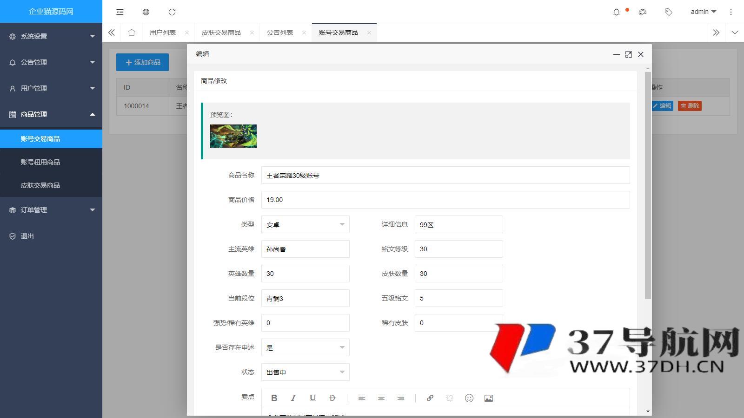
Task: Insert an image in the rich text editor
Action: [x=488, y=398]
